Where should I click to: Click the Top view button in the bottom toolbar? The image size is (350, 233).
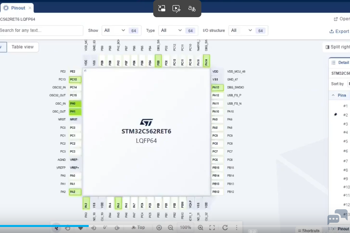point(138,228)
